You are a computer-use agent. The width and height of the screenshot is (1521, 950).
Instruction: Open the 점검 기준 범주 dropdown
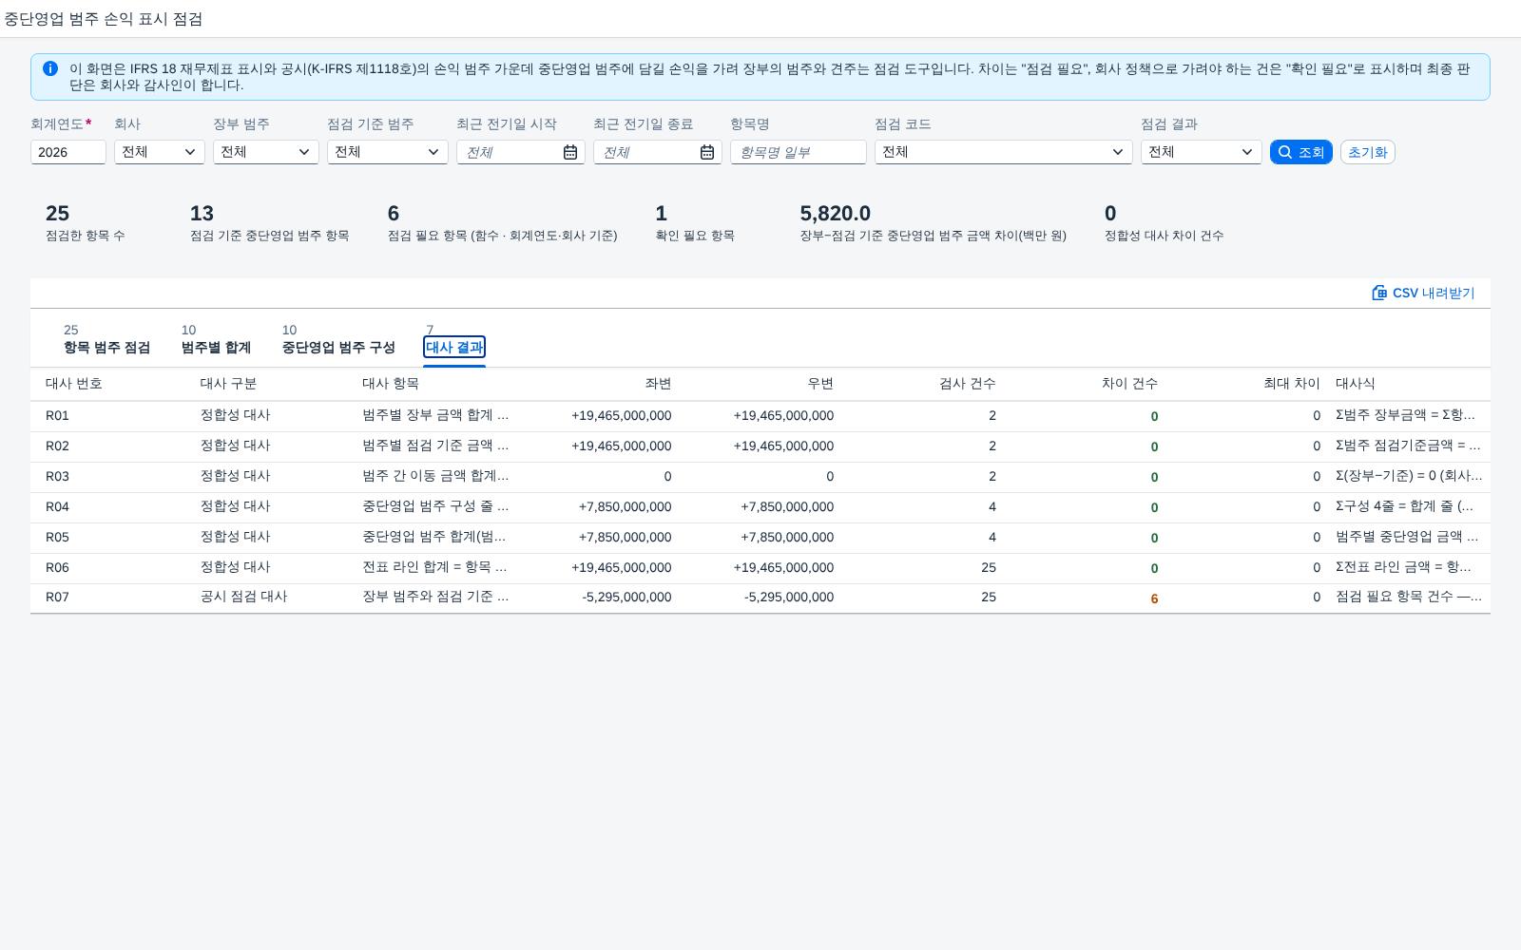click(388, 152)
